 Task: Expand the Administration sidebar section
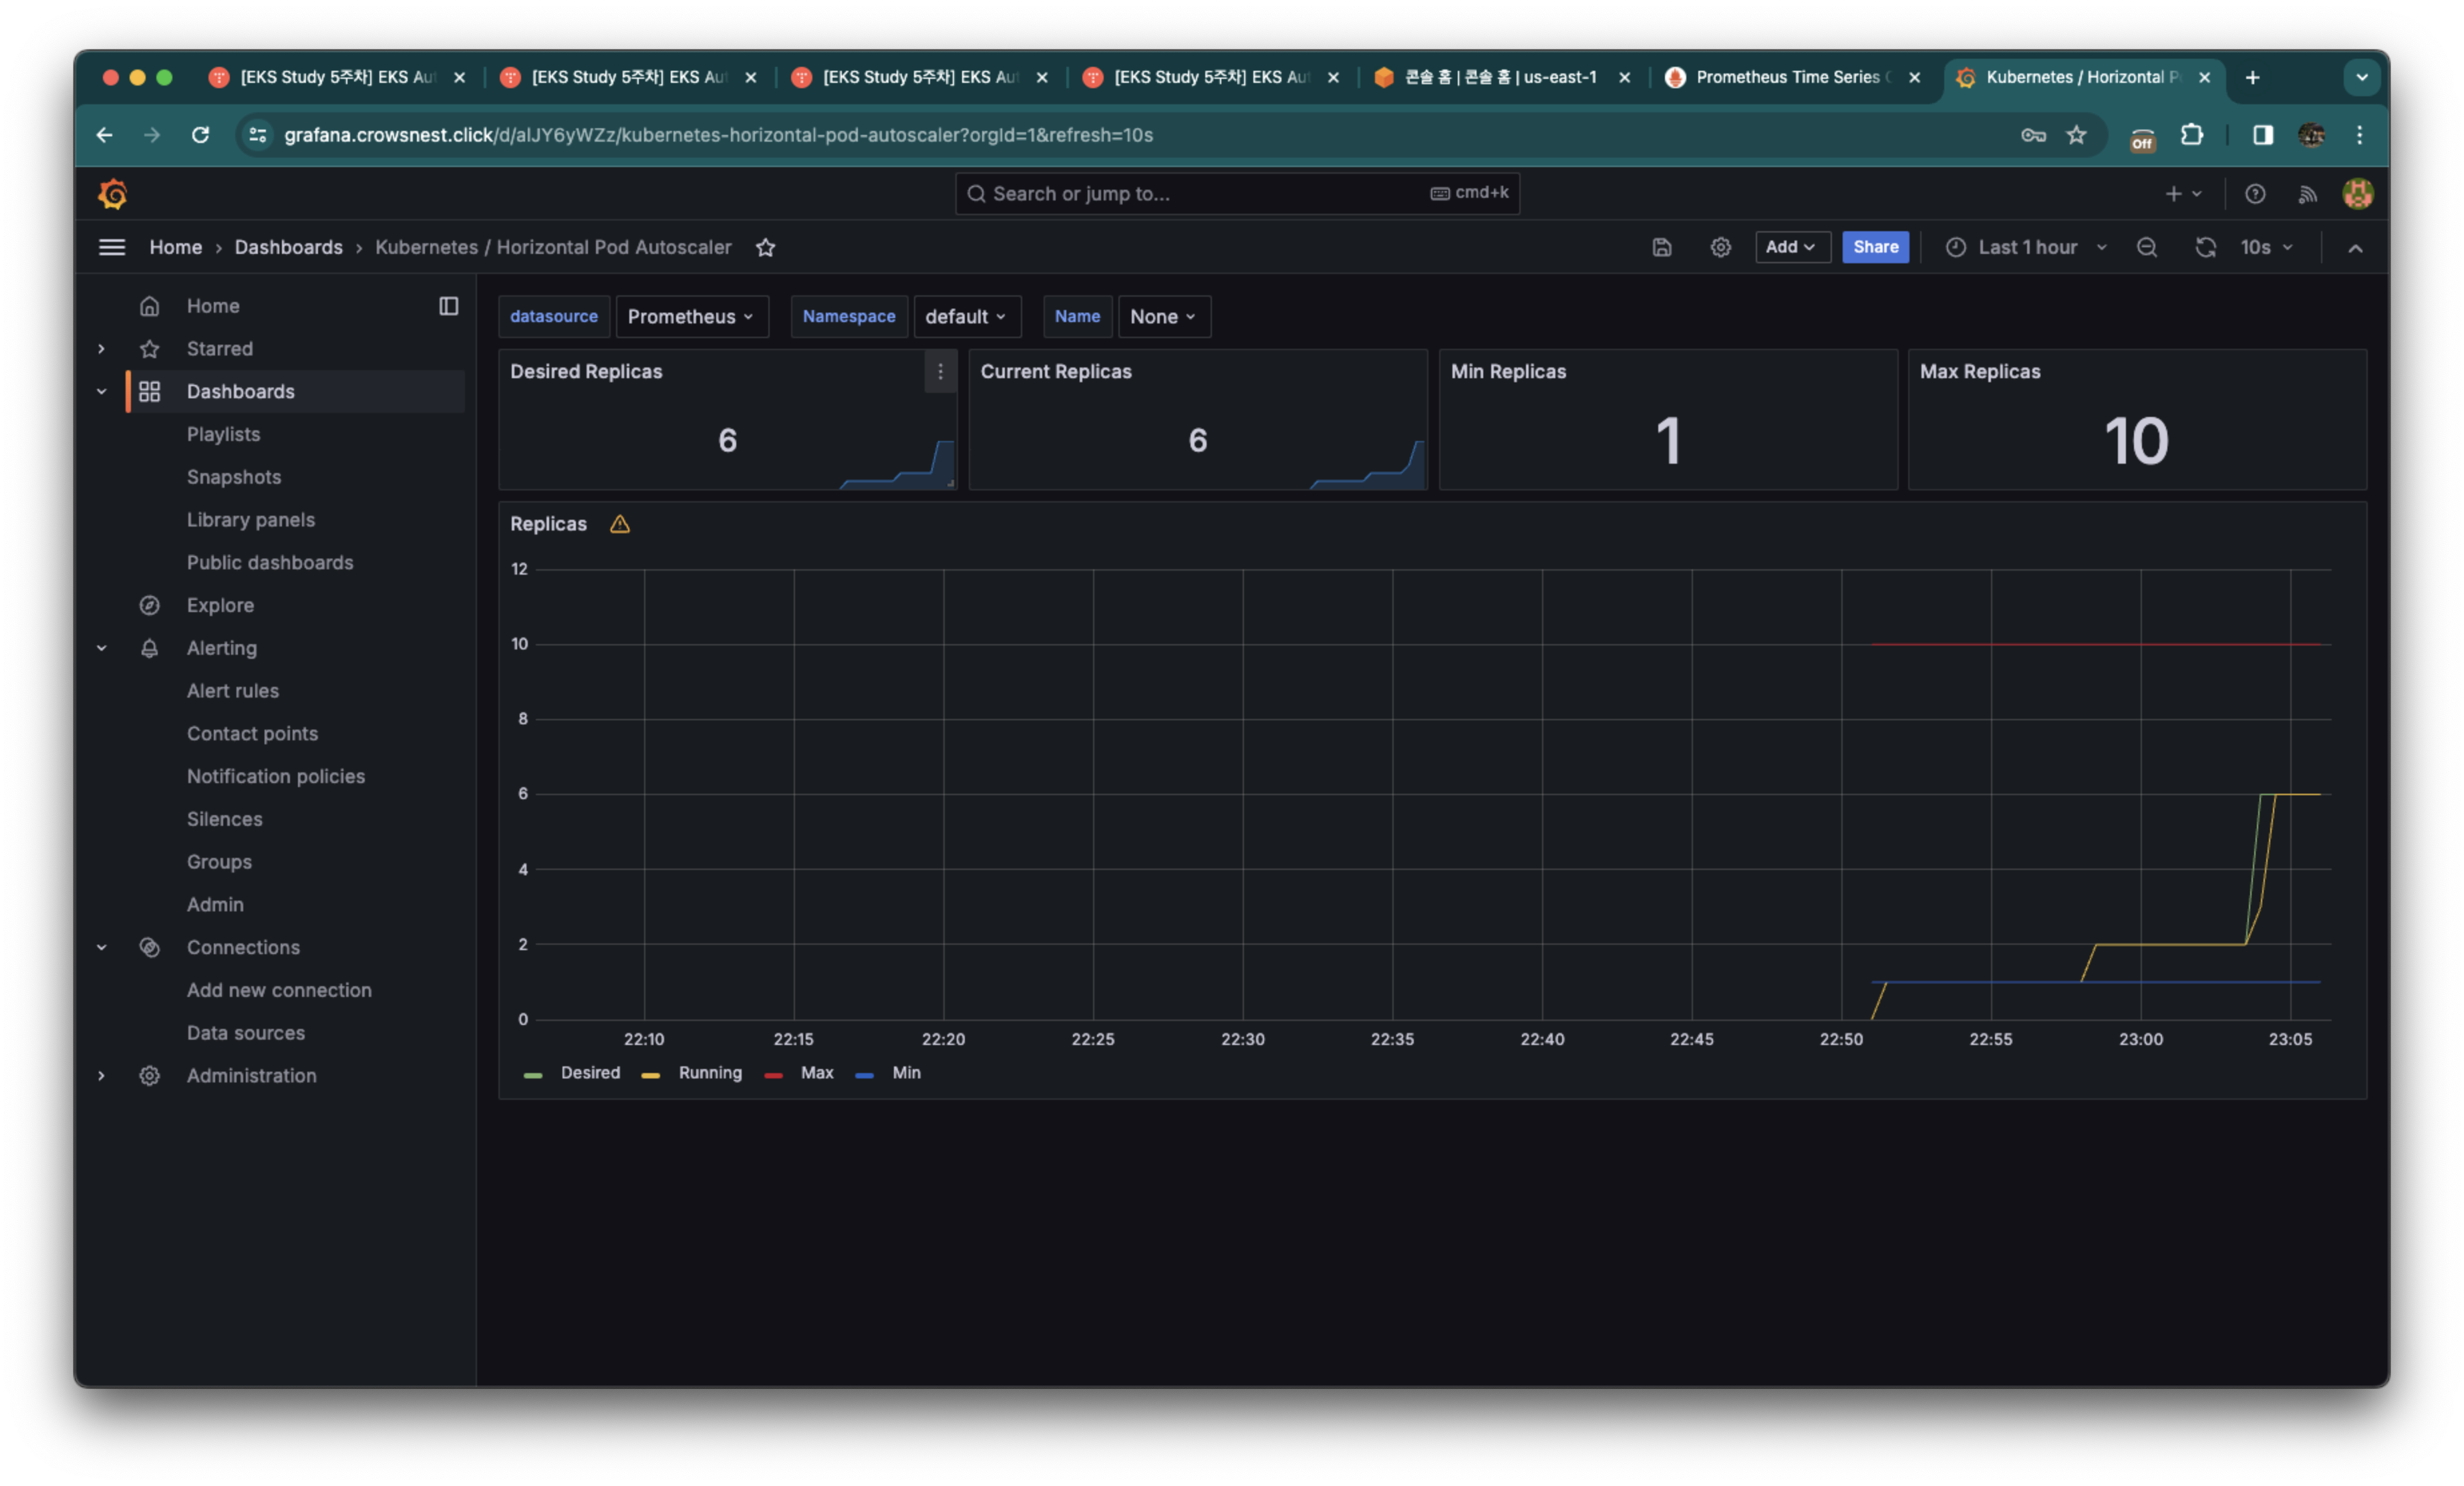pyautogui.click(x=101, y=1076)
